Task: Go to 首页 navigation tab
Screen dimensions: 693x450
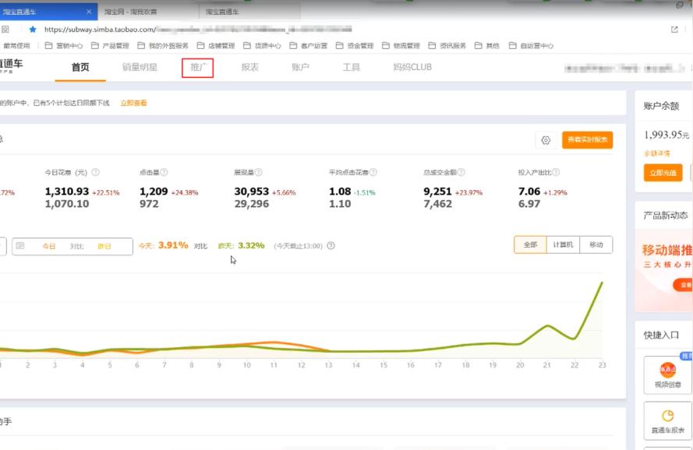Action: [x=80, y=67]
